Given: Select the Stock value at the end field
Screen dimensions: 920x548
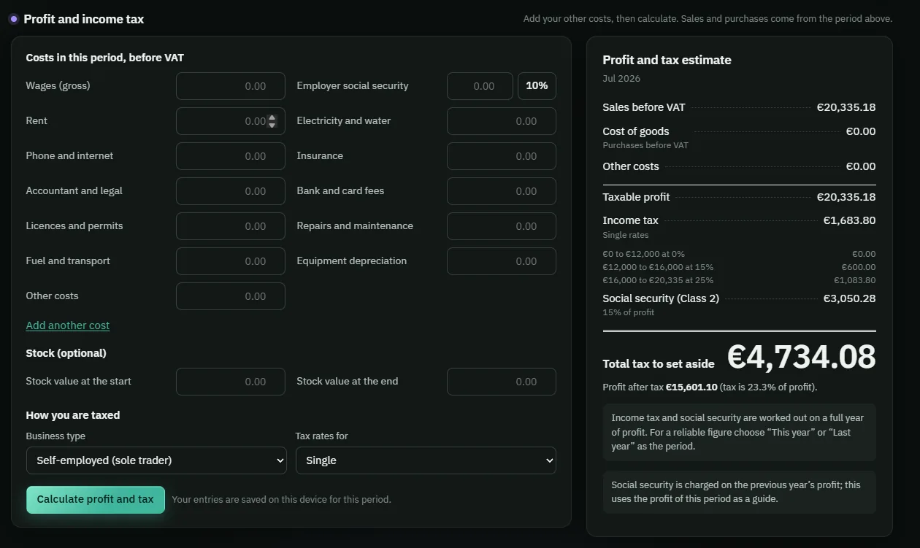Looking at the screenshot, I should coord(502,382).
